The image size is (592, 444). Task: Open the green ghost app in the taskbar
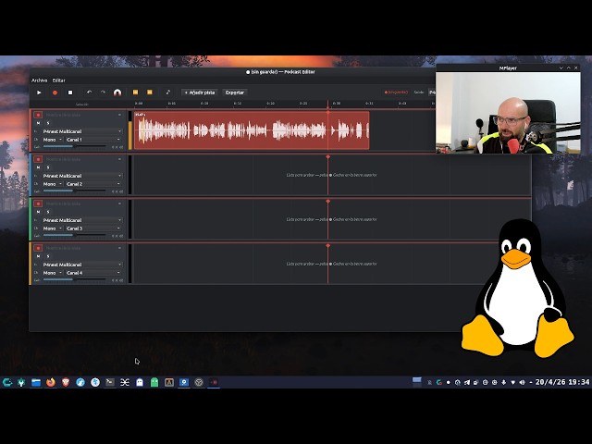154,382
